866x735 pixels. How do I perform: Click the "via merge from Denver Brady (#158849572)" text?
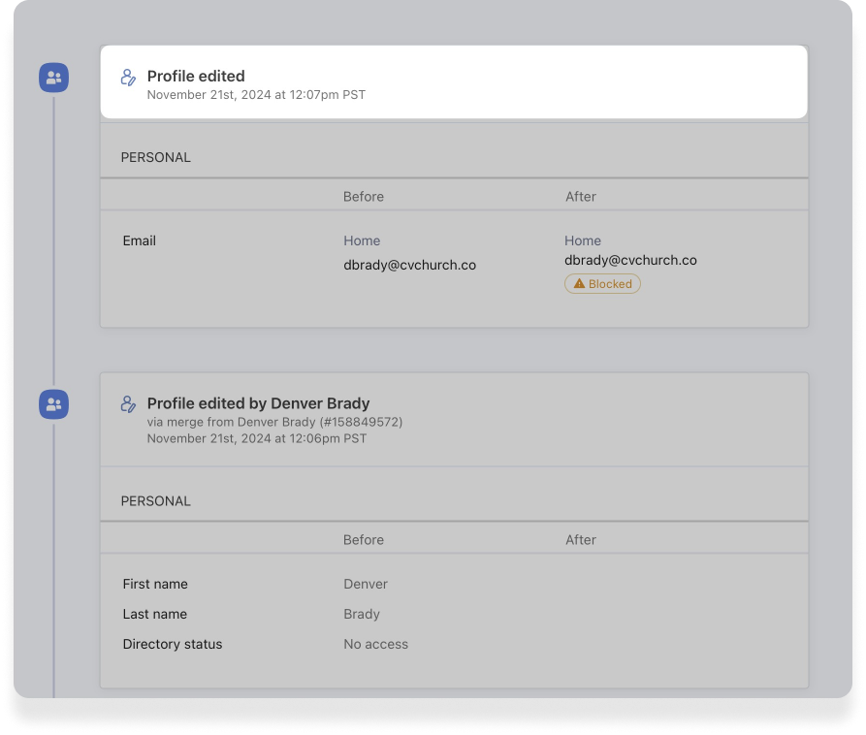point(274,422)
